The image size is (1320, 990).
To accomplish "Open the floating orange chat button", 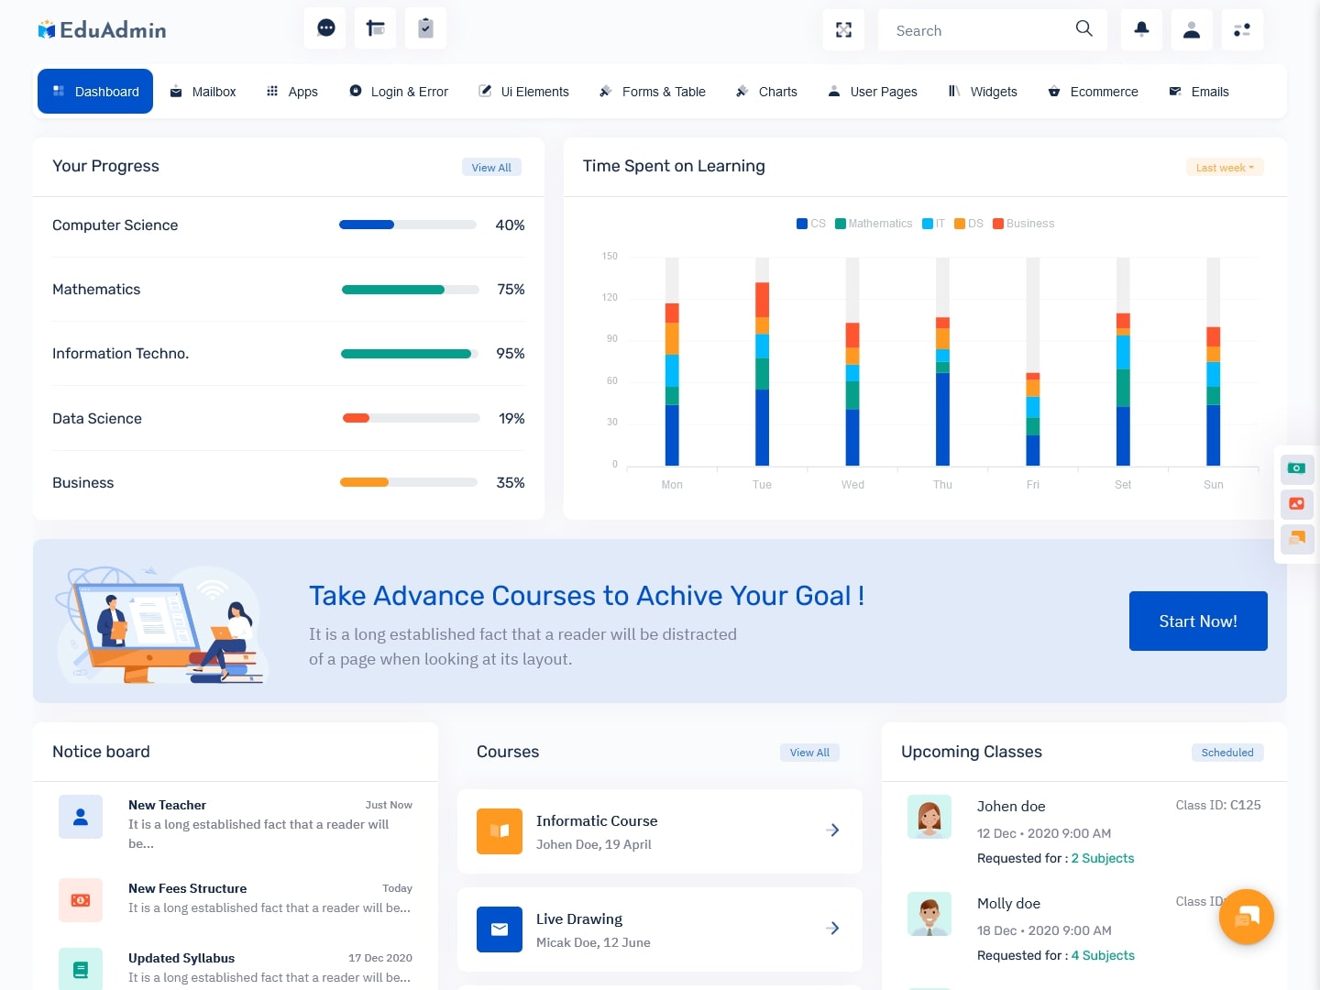I will click(1246, 916).
